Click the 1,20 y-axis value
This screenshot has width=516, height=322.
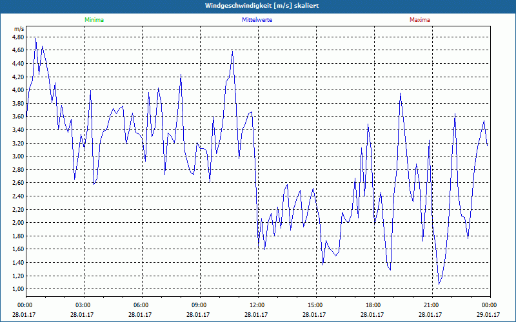(x=19, y=276)
